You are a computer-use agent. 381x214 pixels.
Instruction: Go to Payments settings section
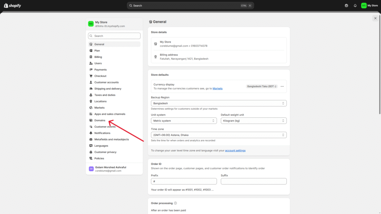coord(100,69)
